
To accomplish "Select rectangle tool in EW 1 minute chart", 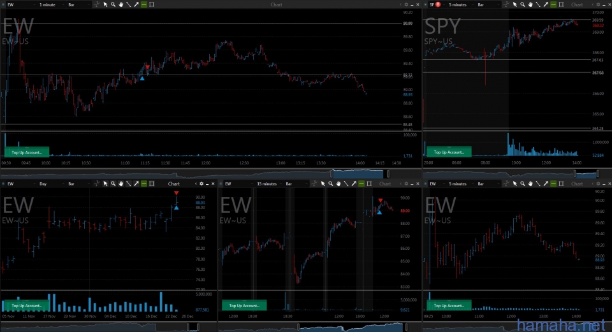I will pyautogui.click(x=152, y=4).
